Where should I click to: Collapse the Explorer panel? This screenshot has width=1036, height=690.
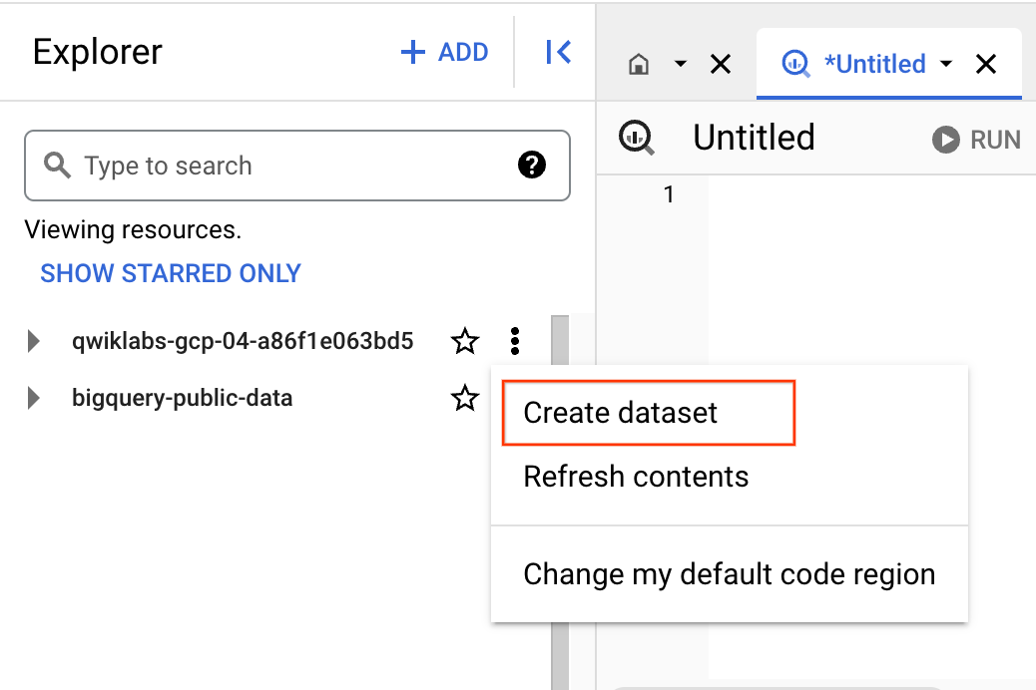pos(558,52)
